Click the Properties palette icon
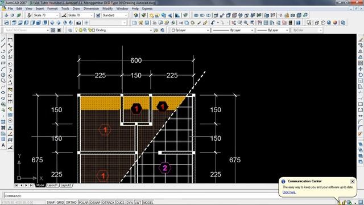This screenshot has height=205, width=364. [260, 23]
